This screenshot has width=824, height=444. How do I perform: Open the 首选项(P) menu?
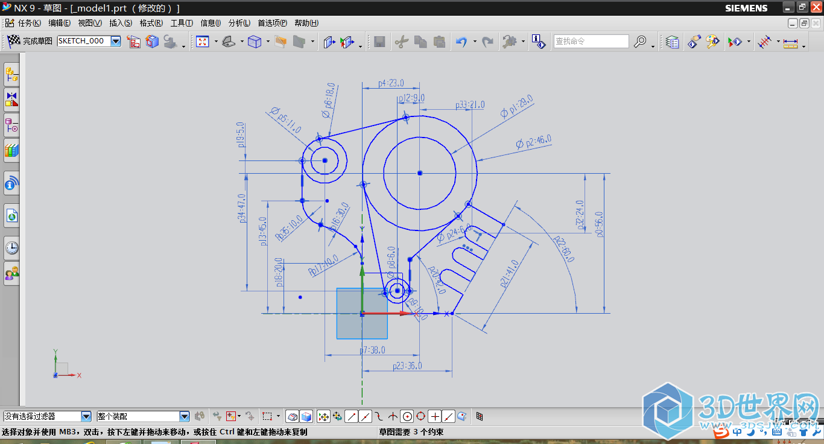273,23
